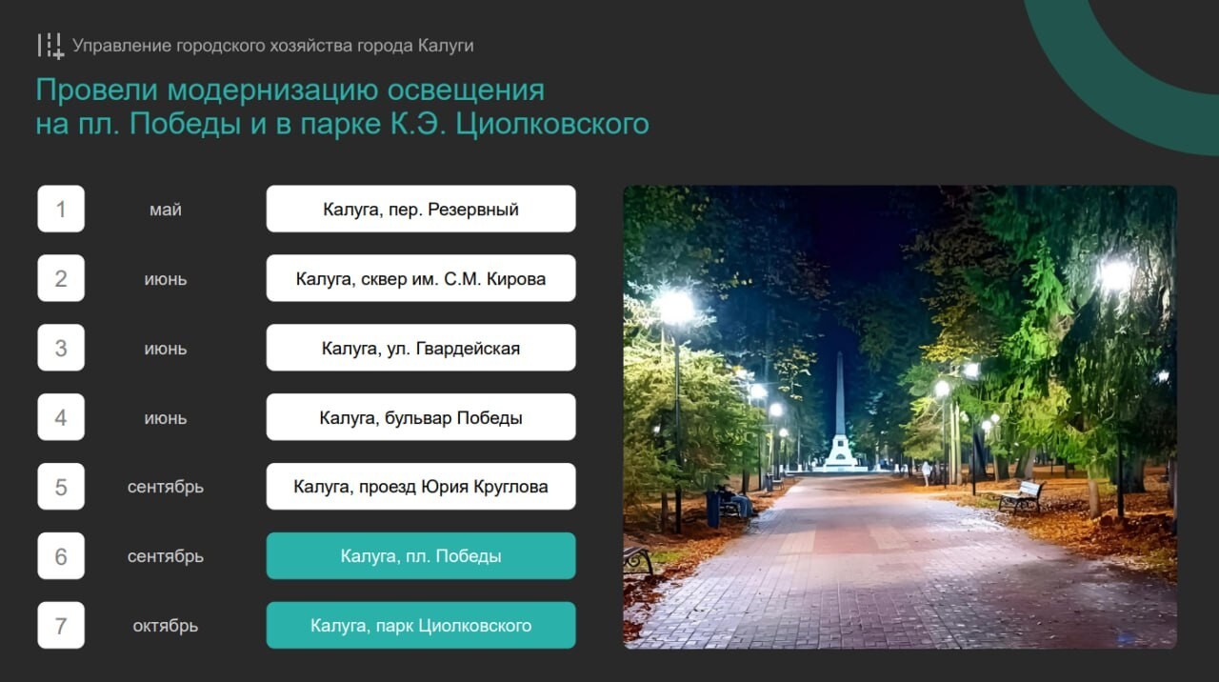Click "июнь" in row 2
The image size is (1219, 682).
pyautogui.click(x=166, y=279)
